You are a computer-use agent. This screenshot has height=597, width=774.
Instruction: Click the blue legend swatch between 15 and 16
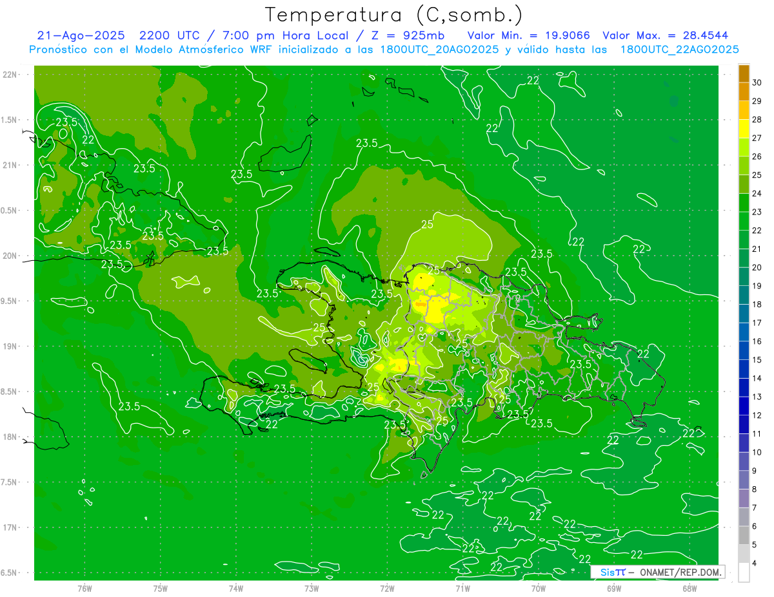[x=744, y=350]
